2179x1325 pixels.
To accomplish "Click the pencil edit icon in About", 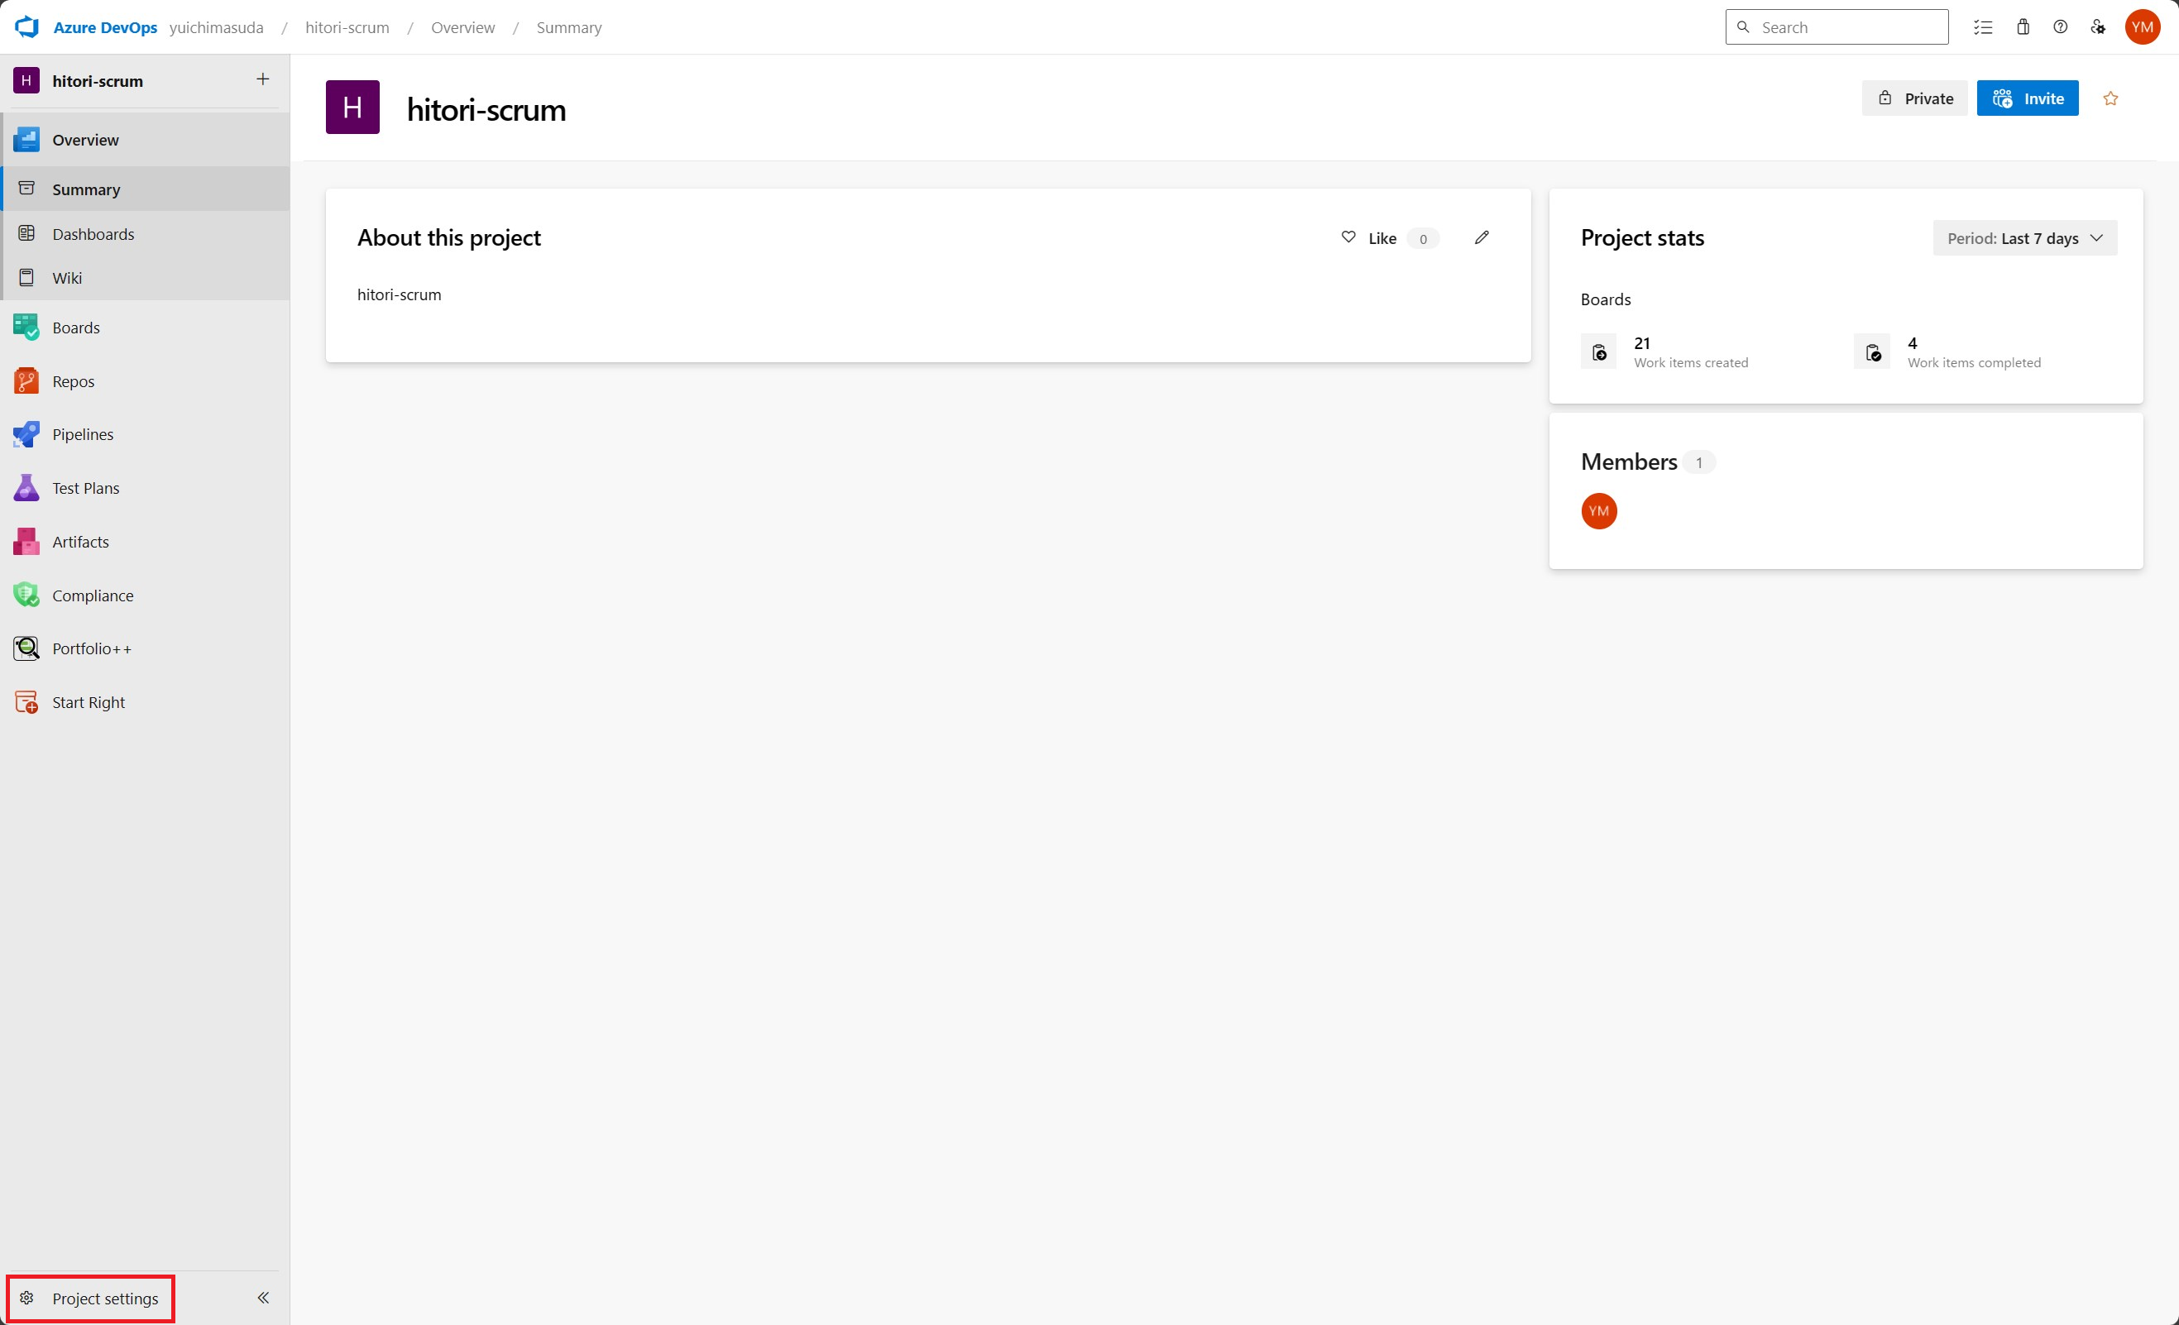I will [1482, 237].
